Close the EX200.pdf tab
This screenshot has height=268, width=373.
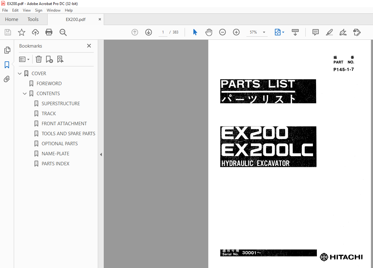click(100, 19)
